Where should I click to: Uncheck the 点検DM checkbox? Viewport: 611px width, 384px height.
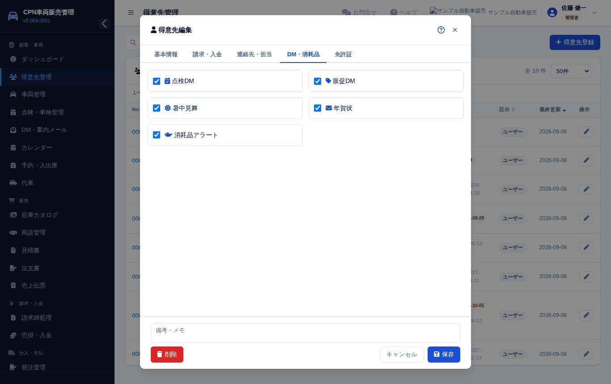click(157, 81)
